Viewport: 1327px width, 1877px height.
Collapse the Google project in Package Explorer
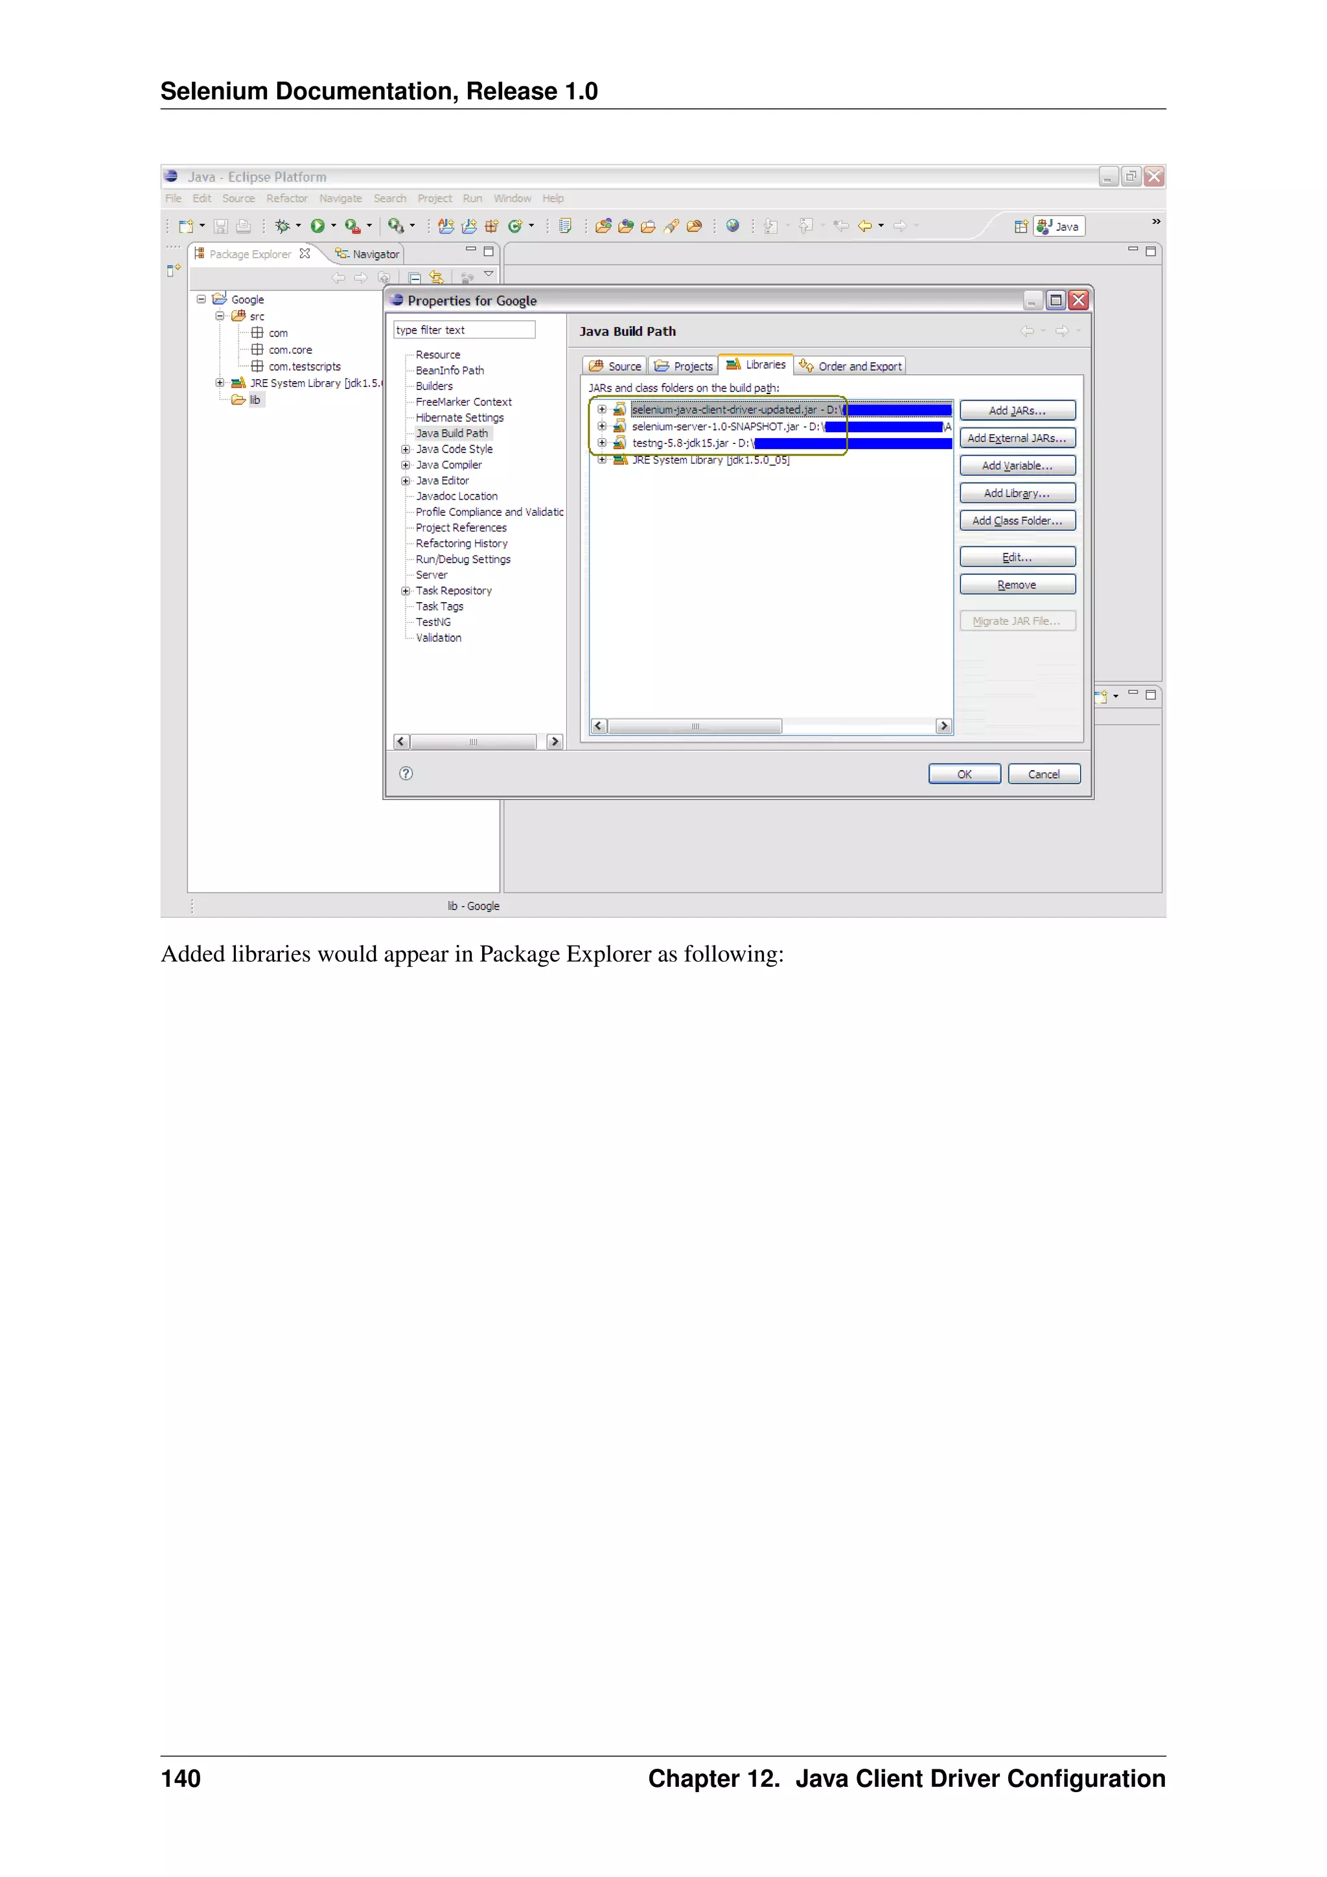[x=201, y=299]
